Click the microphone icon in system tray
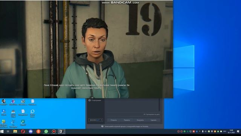 pyautogui.click(x=203, y=131)
